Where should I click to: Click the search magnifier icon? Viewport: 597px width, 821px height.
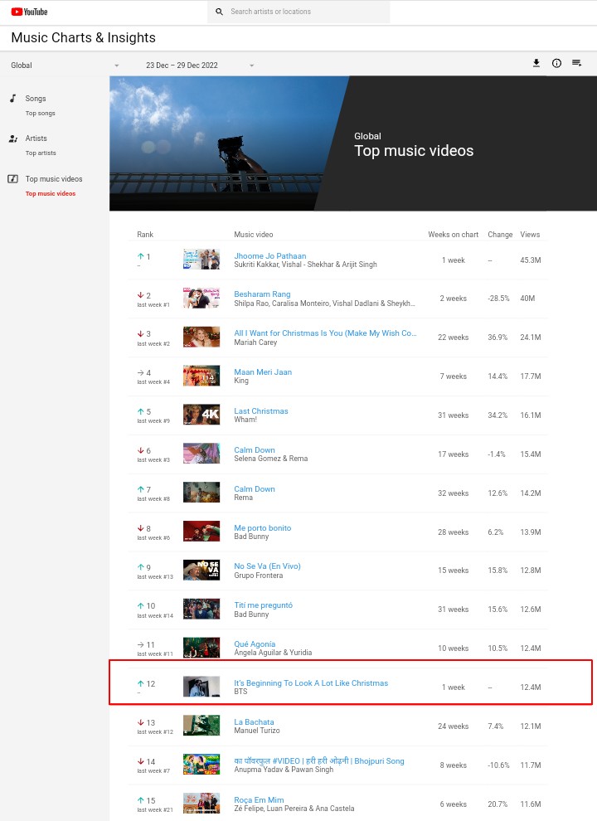coord(220,12)
